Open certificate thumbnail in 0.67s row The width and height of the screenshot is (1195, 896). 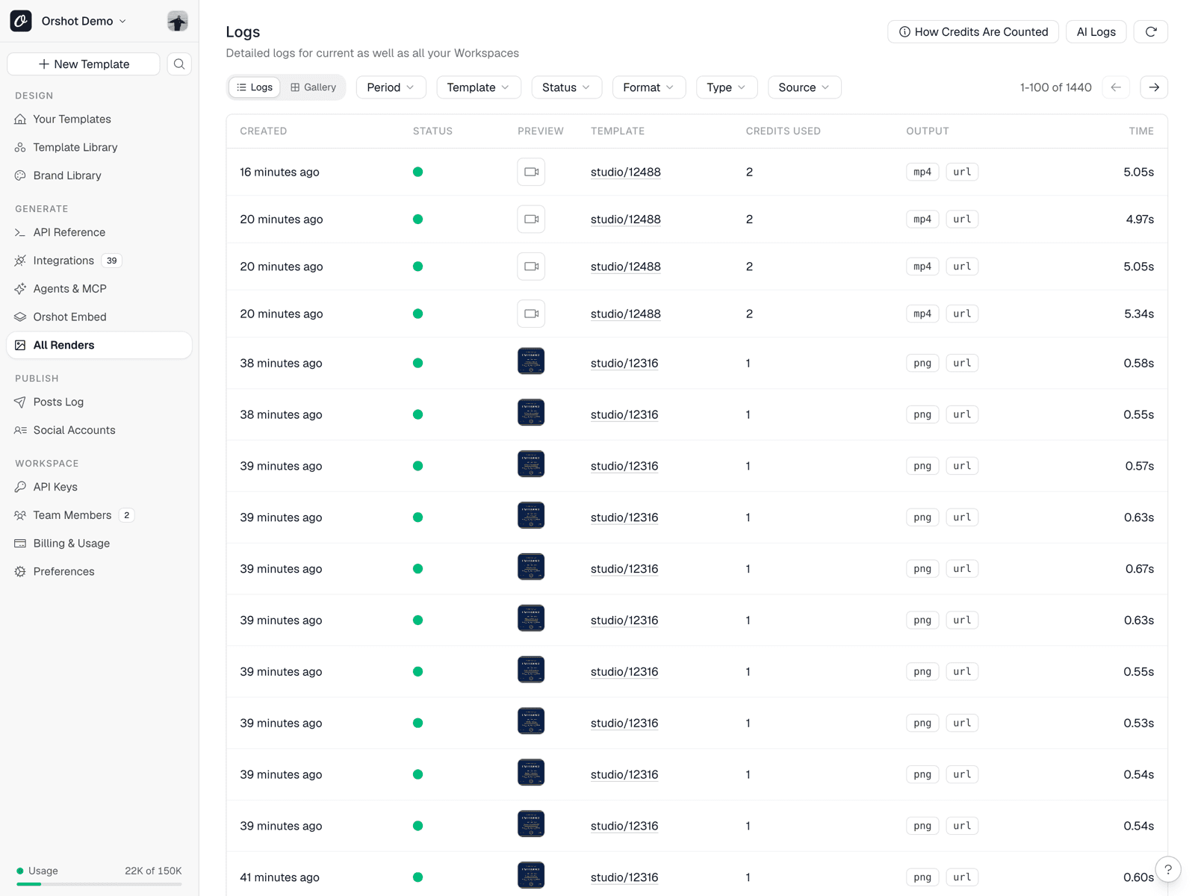531,567
